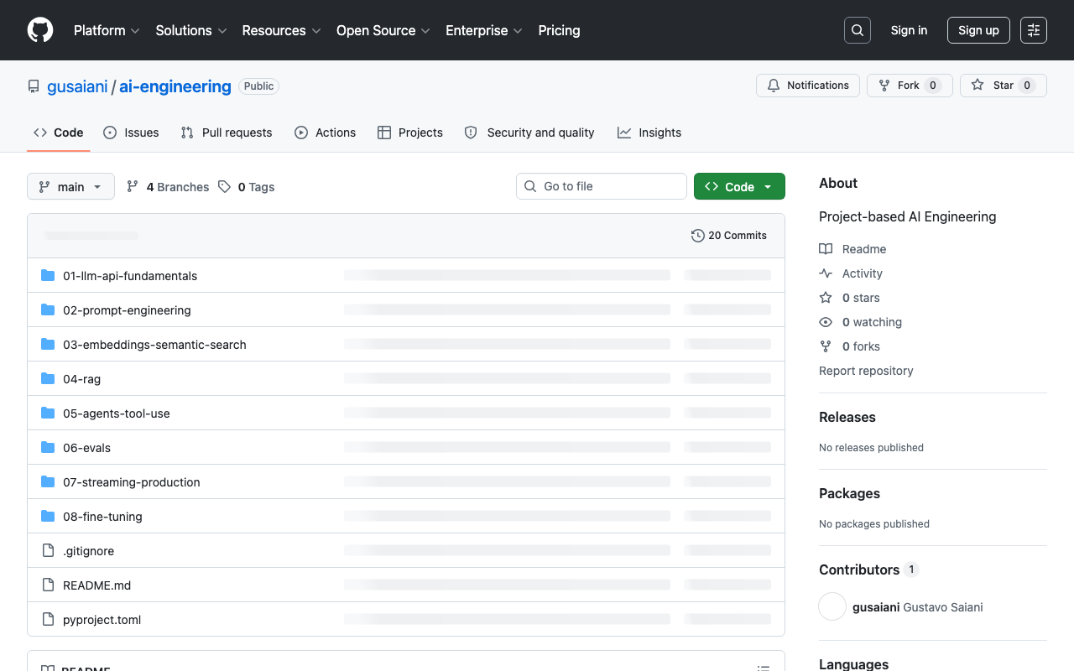
Task: Switch to the Issues tab
Action: pos(131,133)
